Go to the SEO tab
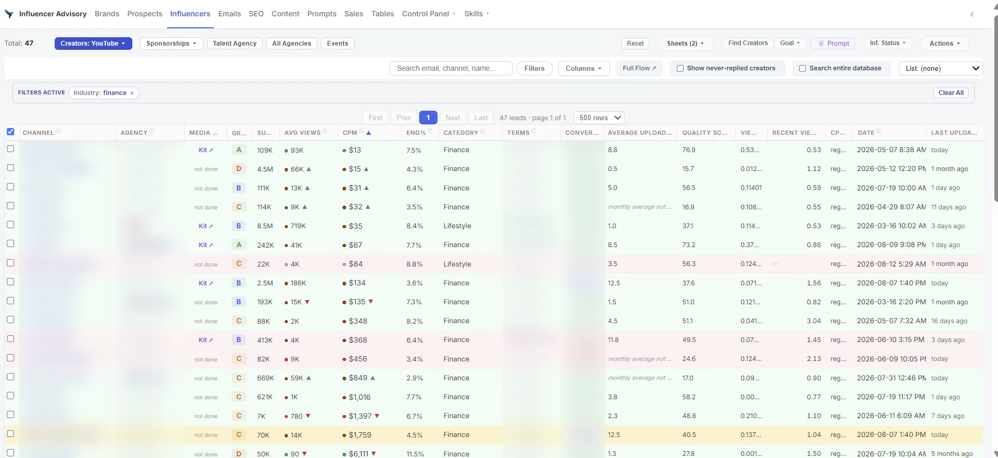 coord(256,14)
